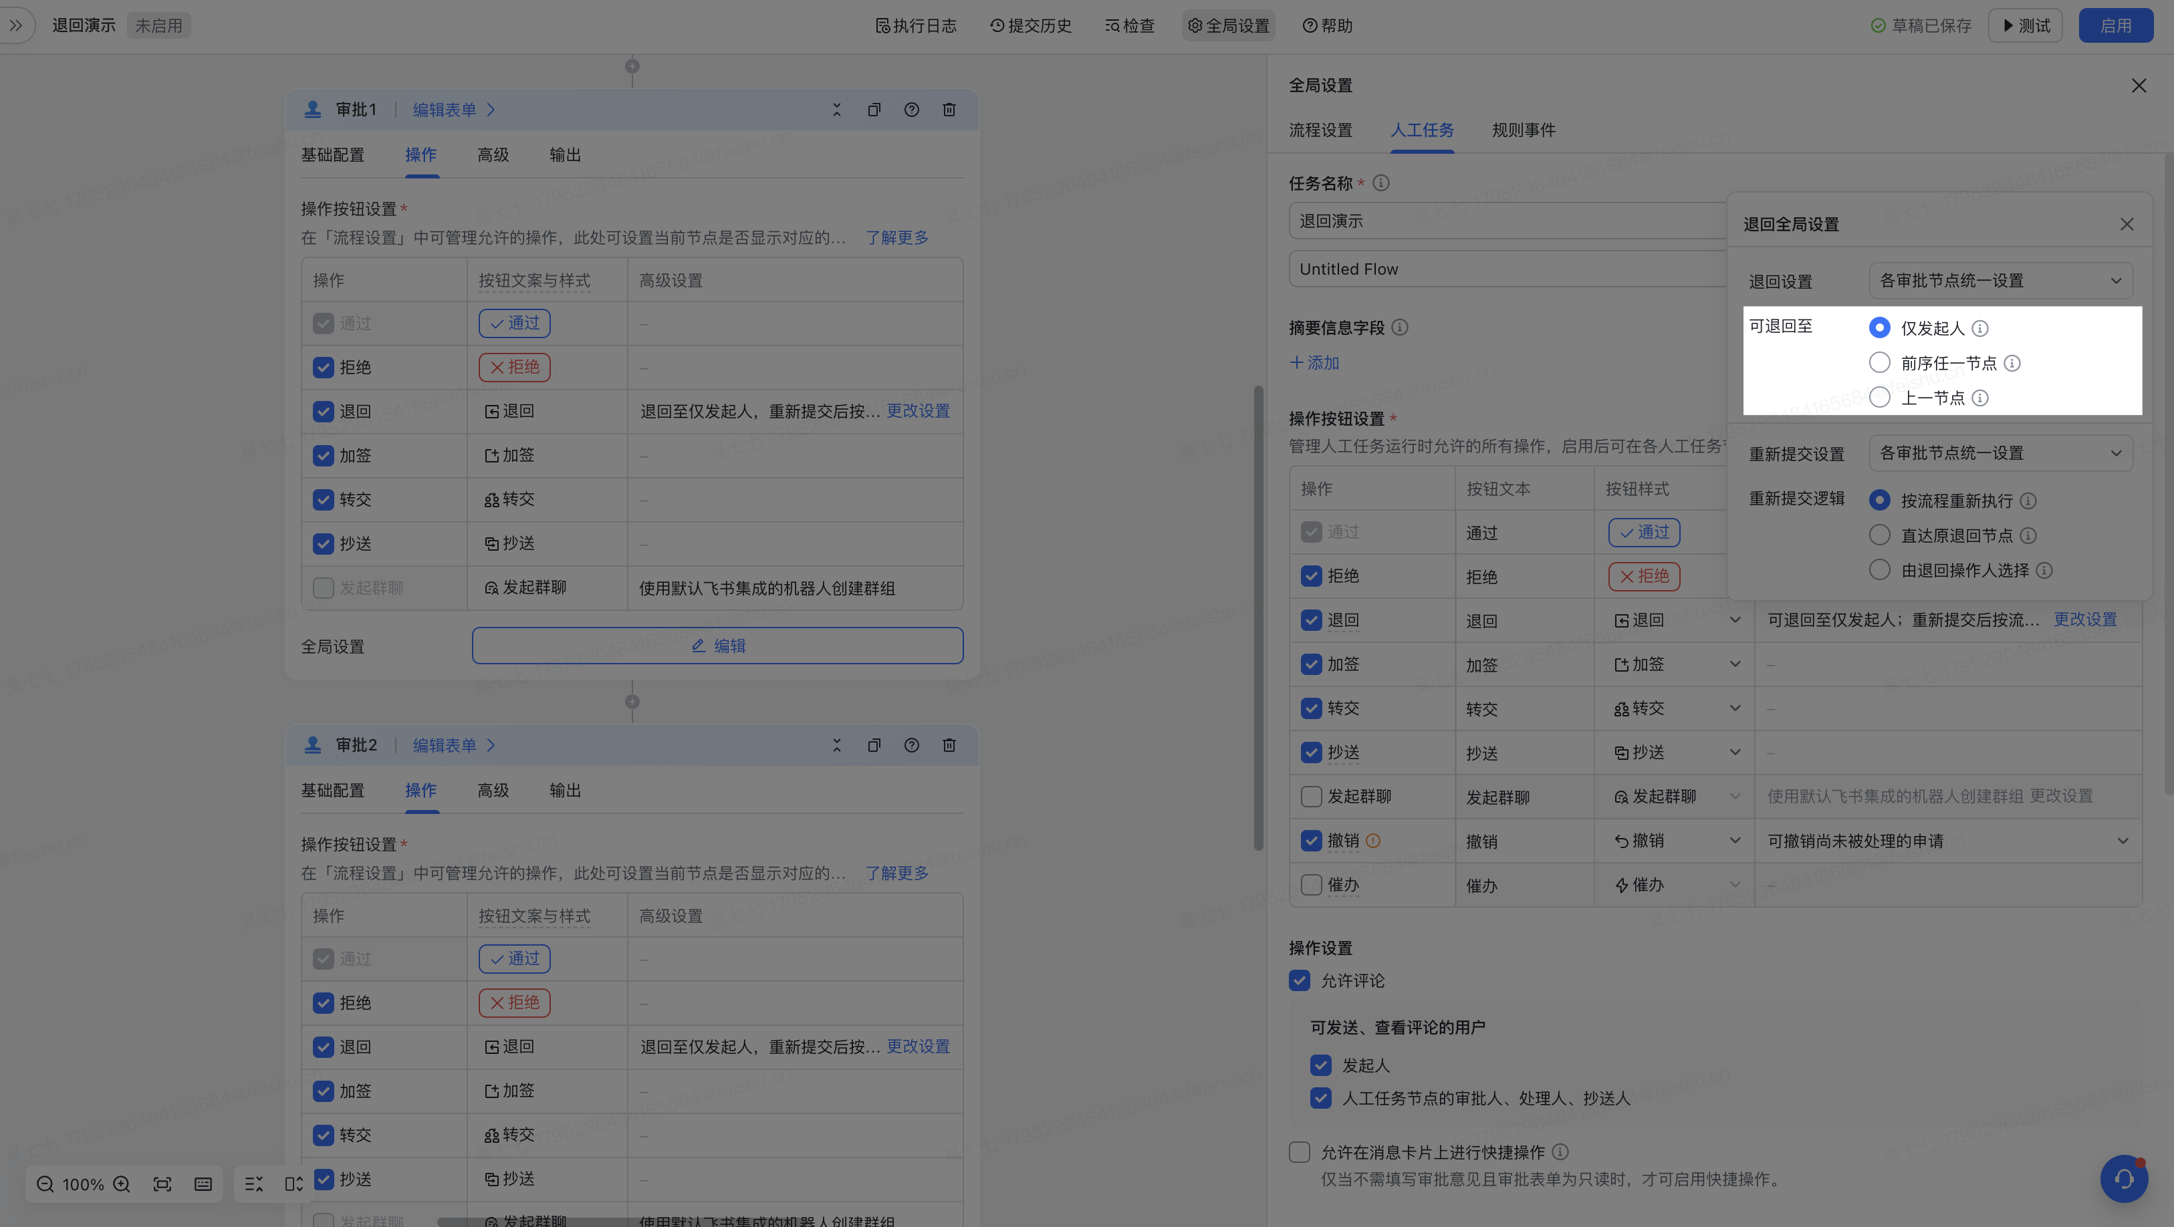Click the zoom out magnifier icon
This screenshot has height=1227, width=2174.
tap(45, 1184)
